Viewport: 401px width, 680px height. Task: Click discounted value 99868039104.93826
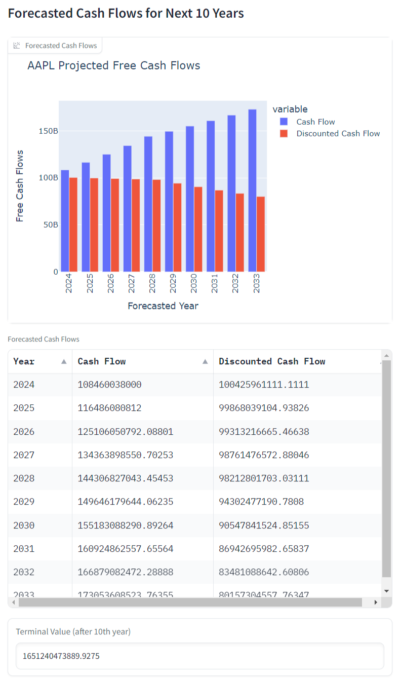click(264, 408)
